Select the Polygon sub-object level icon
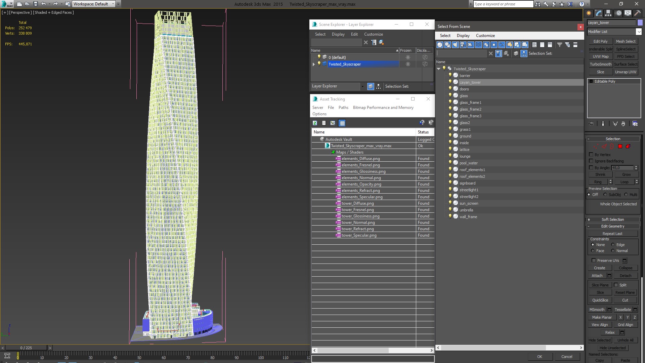 tap(620, 146)
